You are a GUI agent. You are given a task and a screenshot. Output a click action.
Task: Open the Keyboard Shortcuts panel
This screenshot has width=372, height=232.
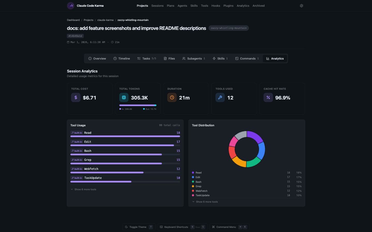(176, 227)
